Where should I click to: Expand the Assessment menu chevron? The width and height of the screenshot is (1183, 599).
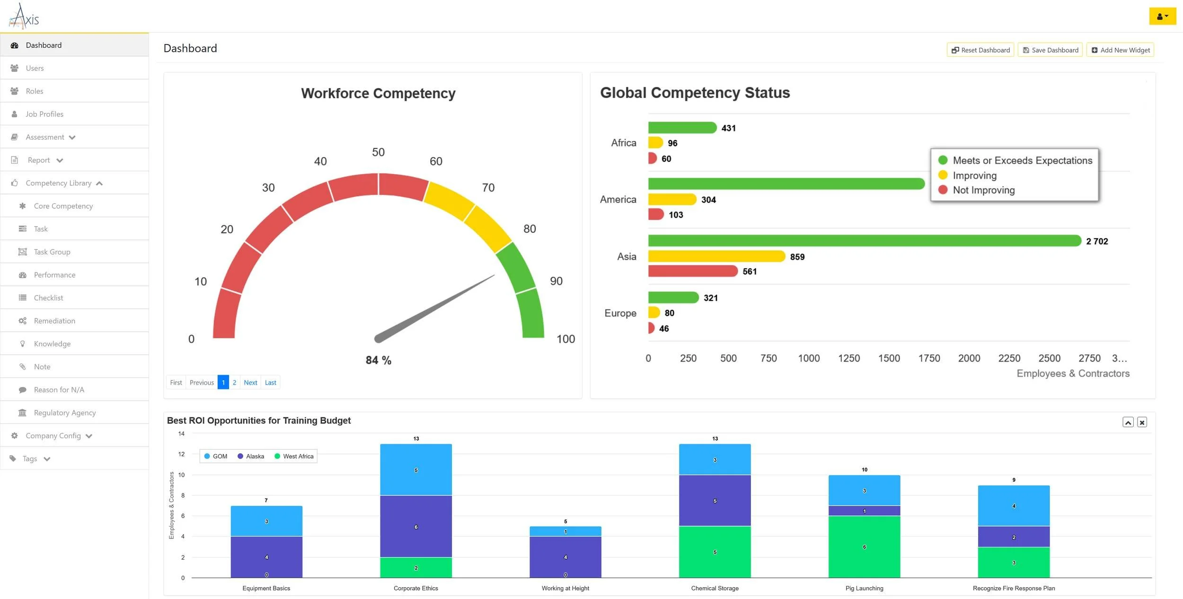pos(72,138)
